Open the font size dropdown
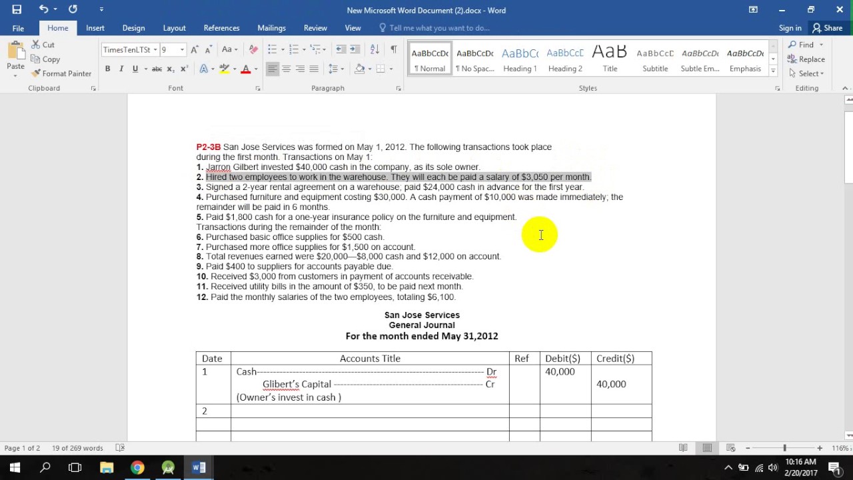853x480 pixels. (182, 49)
